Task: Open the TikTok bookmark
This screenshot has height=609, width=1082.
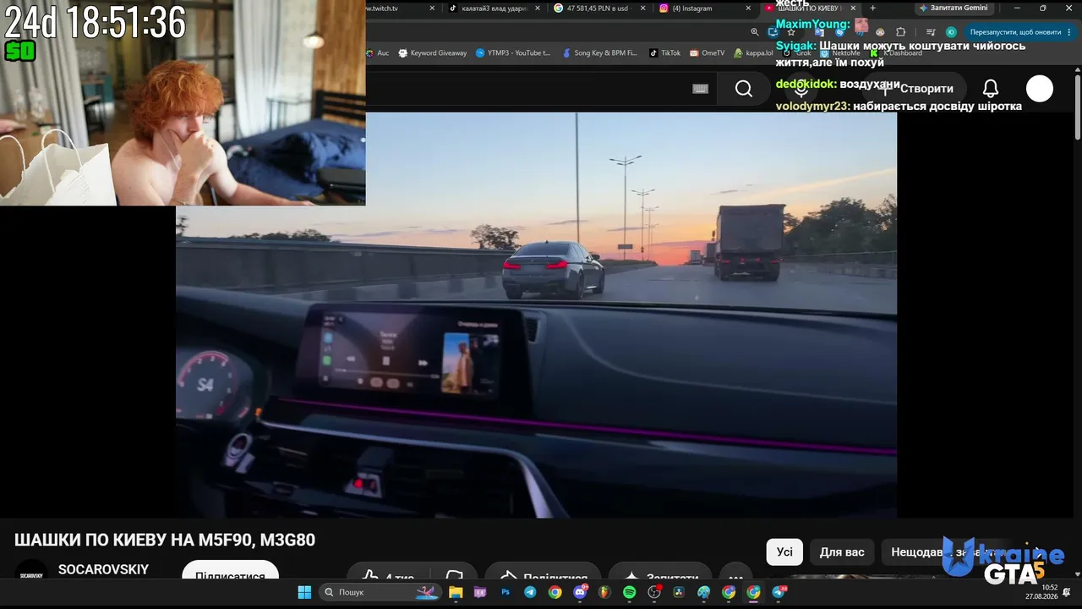Action: click(665, 52)
